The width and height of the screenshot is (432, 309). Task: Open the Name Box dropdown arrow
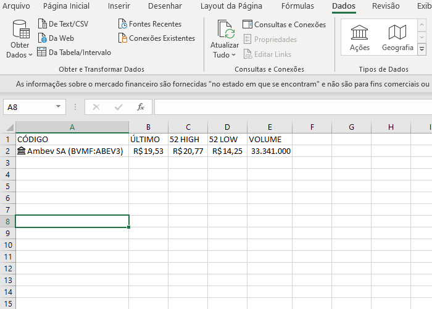point(58,107)
